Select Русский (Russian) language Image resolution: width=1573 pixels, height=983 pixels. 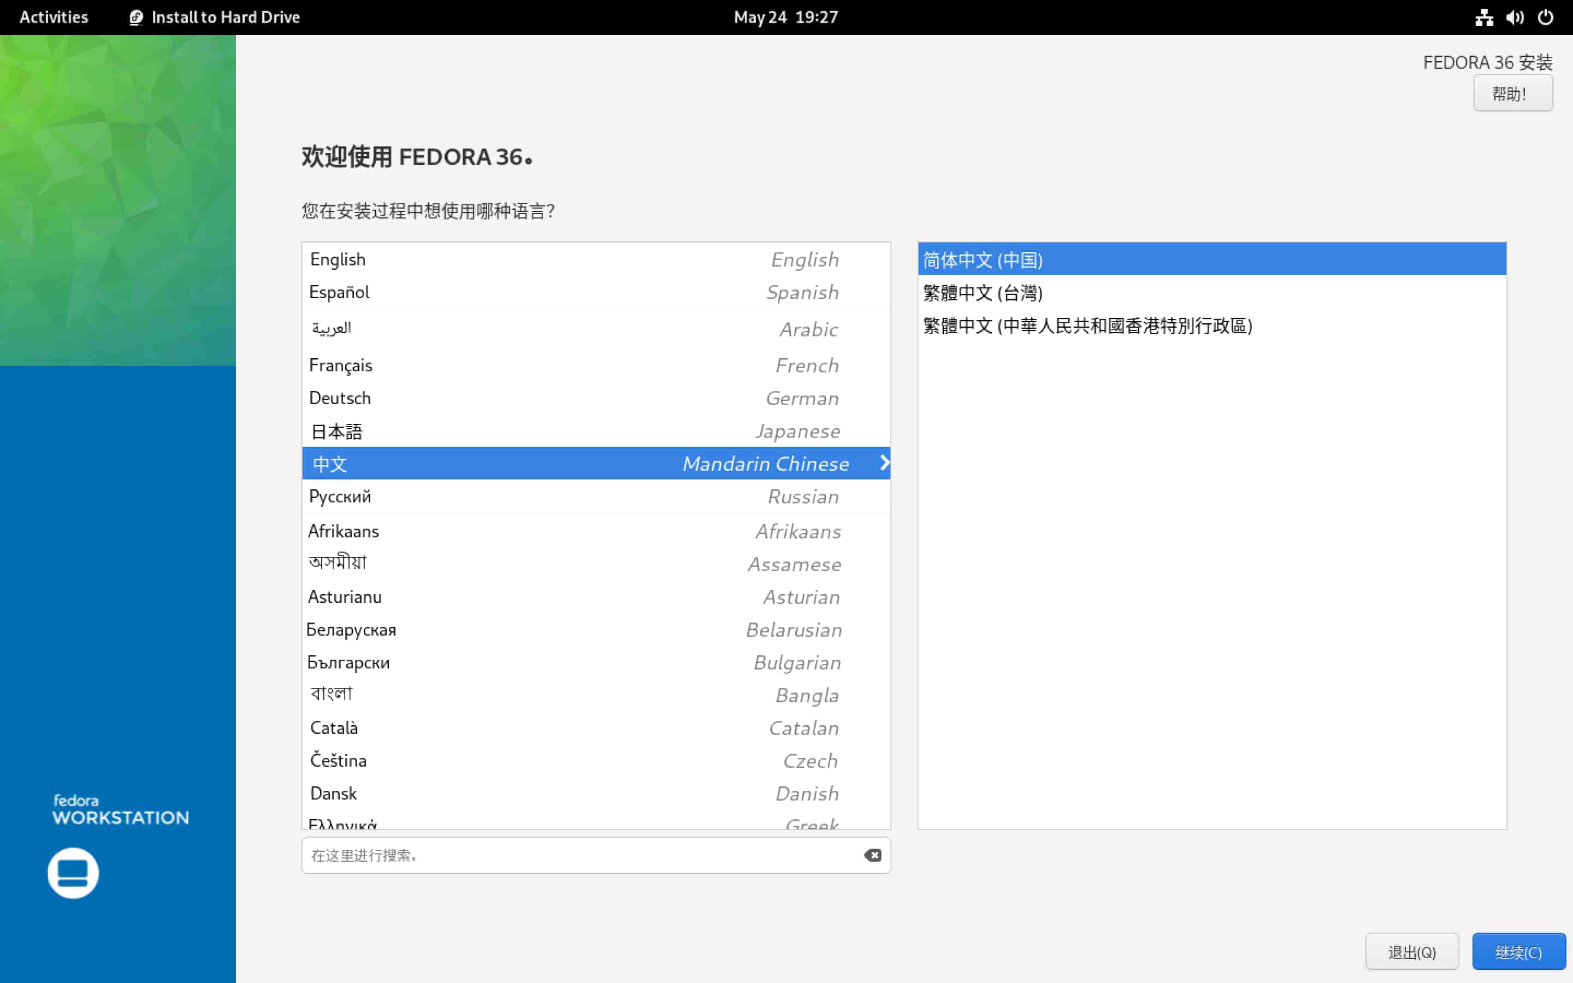pos(596,496)
